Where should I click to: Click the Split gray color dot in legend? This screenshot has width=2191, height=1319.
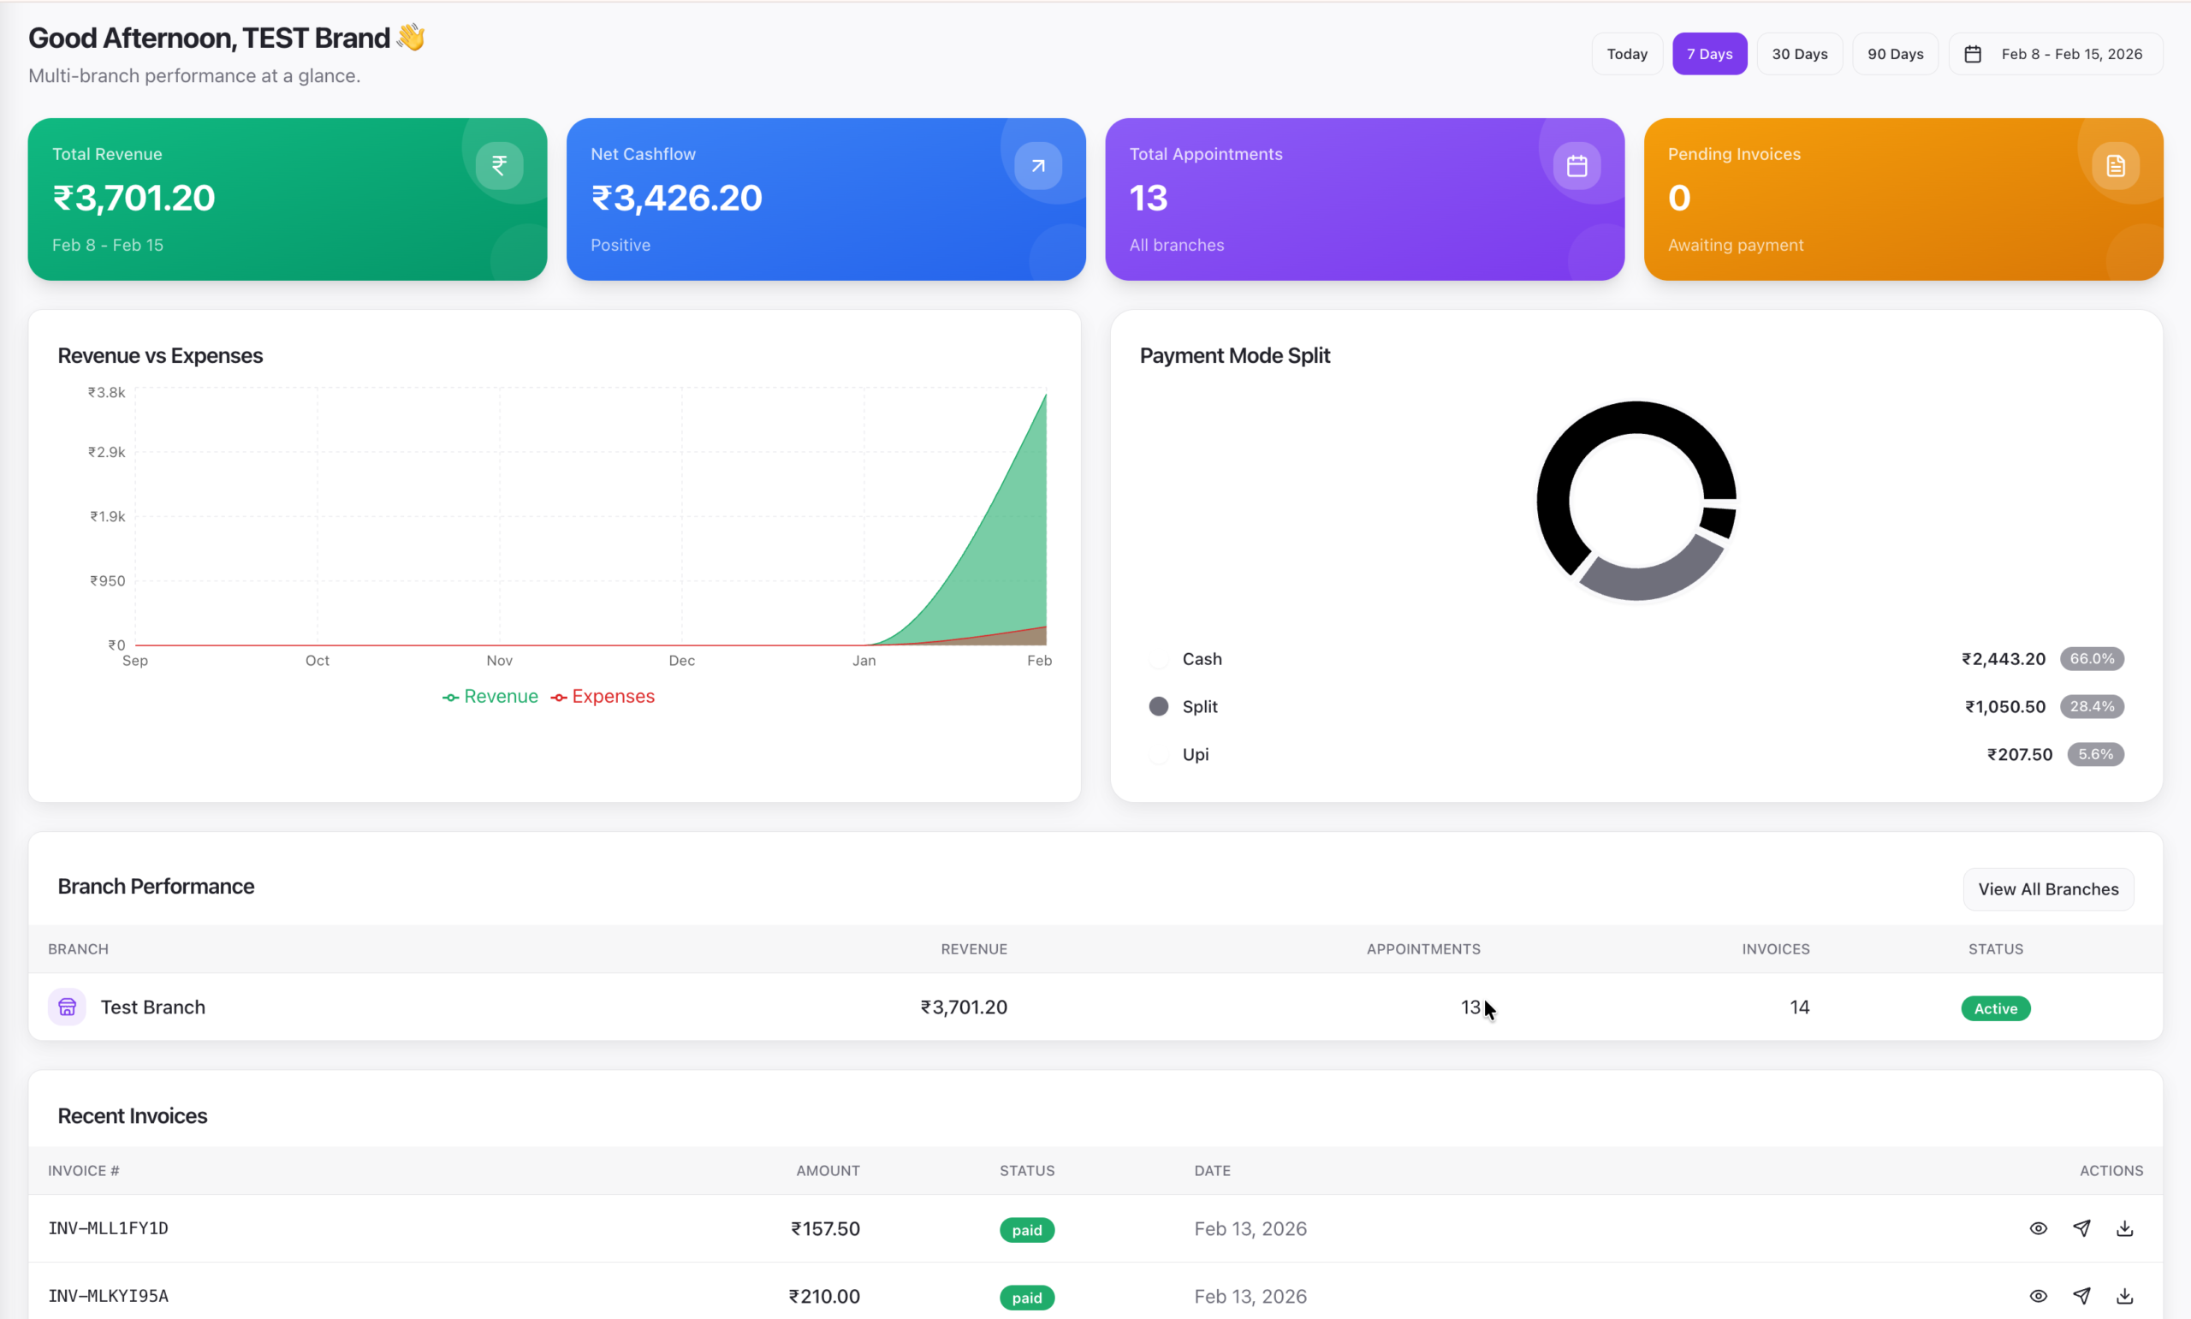1158,707
